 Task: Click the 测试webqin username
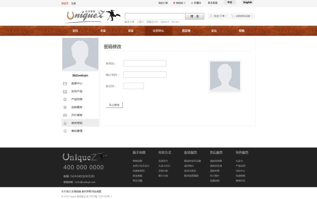tap(80, 76)
